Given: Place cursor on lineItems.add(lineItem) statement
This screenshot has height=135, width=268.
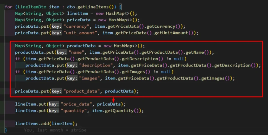Looking at the screenshot, I should coord(46,124).
